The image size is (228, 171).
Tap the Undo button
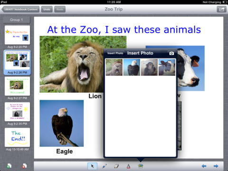[47, 9]
